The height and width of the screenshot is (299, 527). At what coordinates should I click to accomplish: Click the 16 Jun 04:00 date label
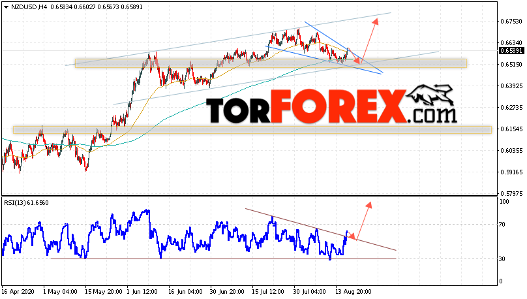[185, 292]
